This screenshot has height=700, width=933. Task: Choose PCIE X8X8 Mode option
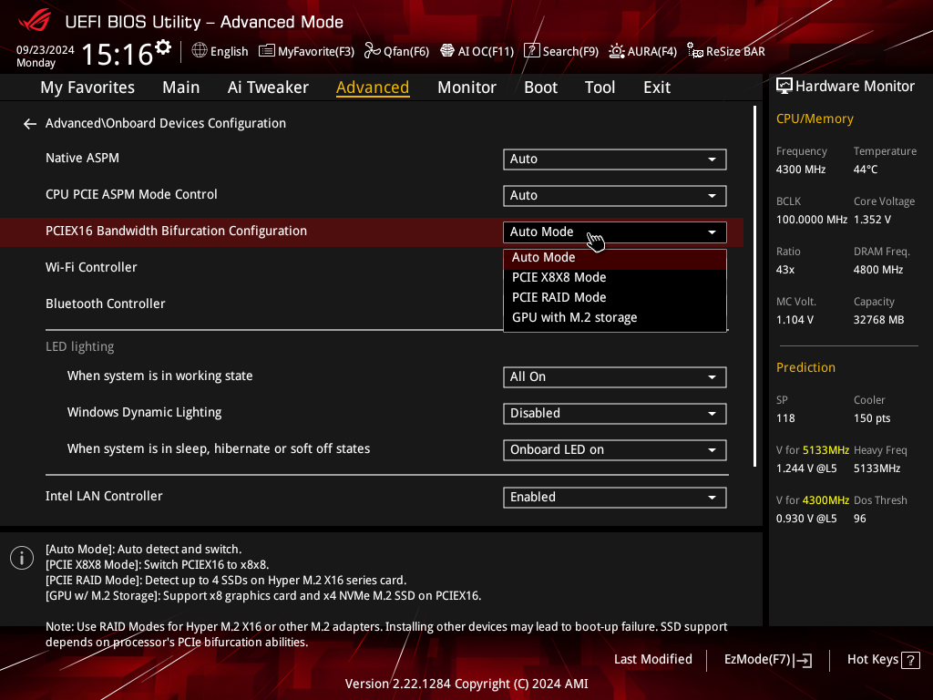click(x=615, y=277)
